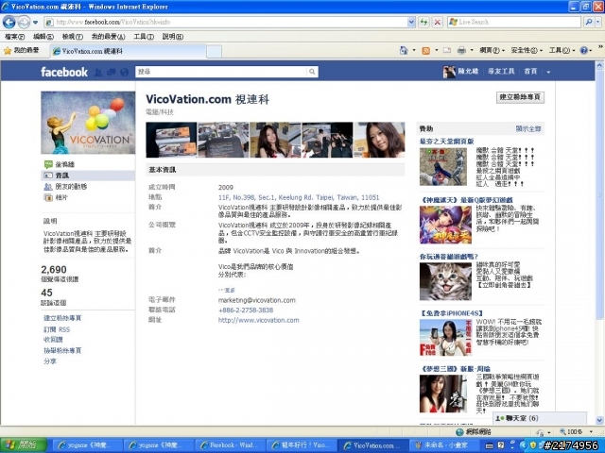Click the Read Mail icon in command bar
The height and width of the screenshot is (453, 605).
(x=447, y=50)
